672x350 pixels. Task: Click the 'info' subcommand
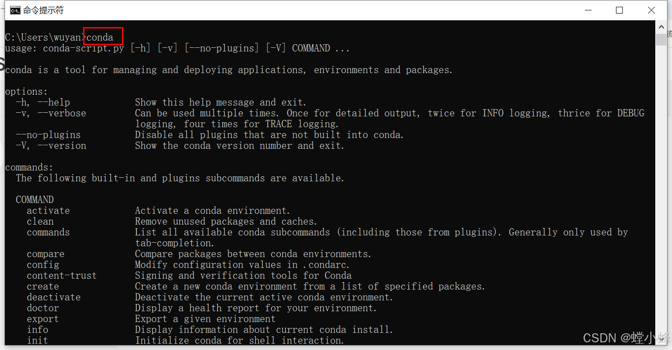(x=37, y=330)
